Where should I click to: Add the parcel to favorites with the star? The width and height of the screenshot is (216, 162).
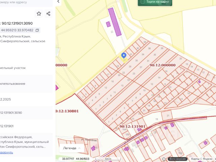point(39,13)
